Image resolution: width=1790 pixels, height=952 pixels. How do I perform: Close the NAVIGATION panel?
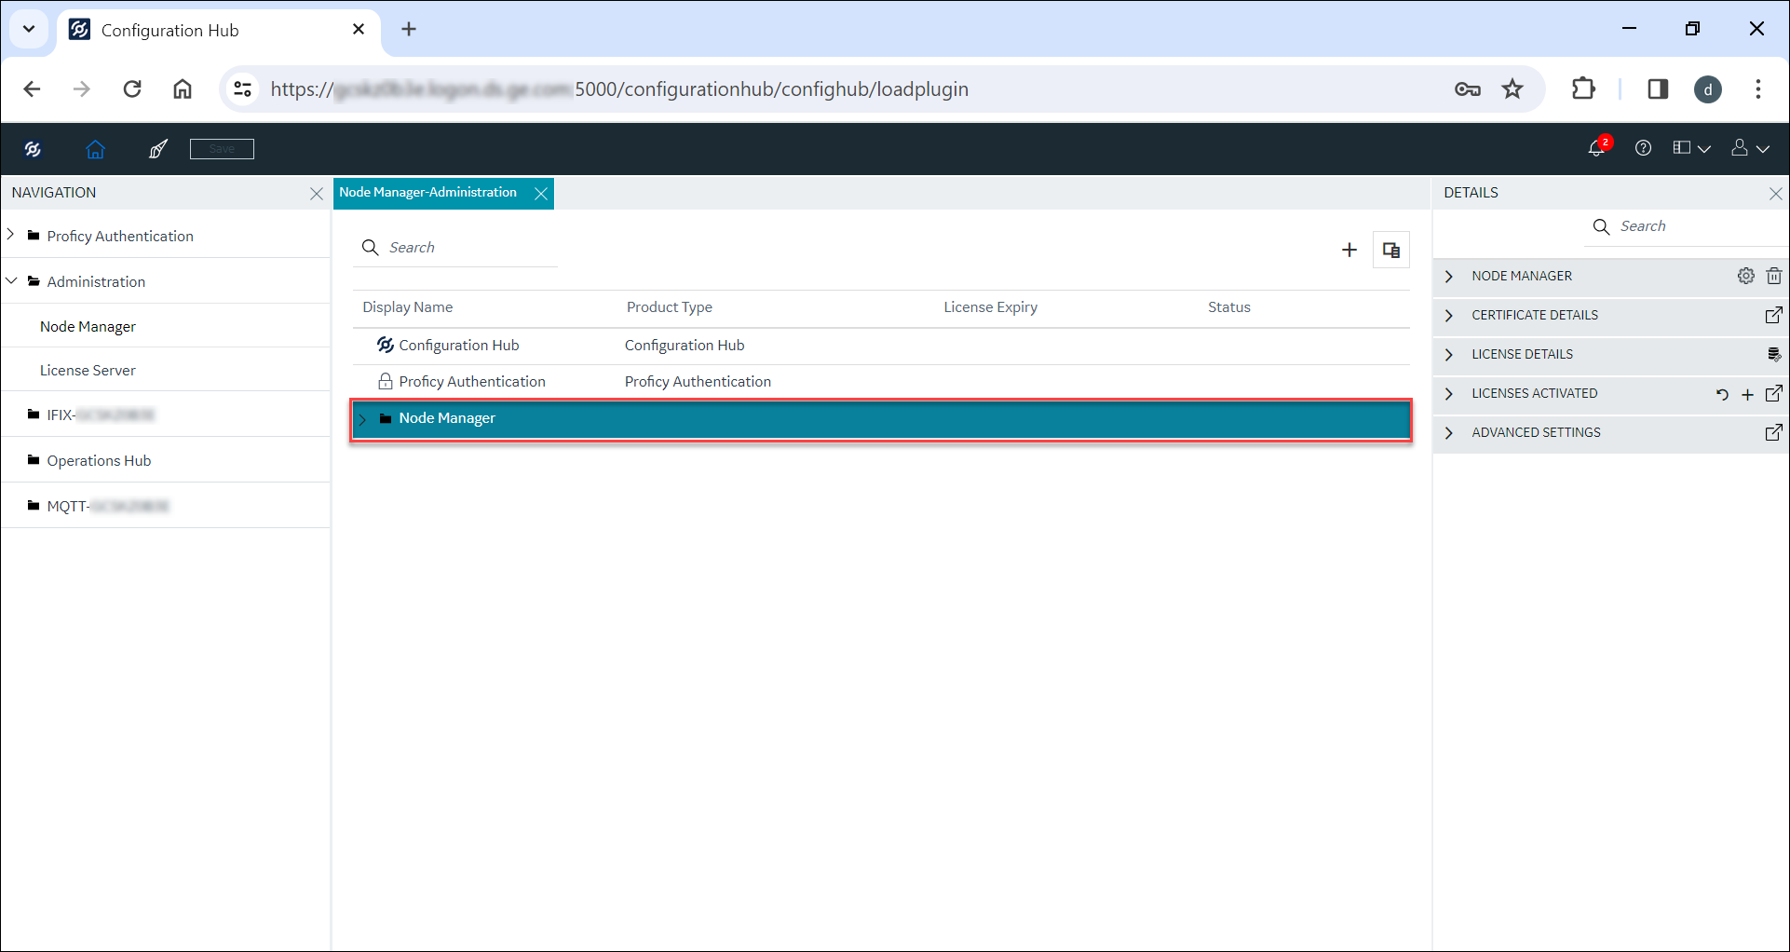[317, 194]
